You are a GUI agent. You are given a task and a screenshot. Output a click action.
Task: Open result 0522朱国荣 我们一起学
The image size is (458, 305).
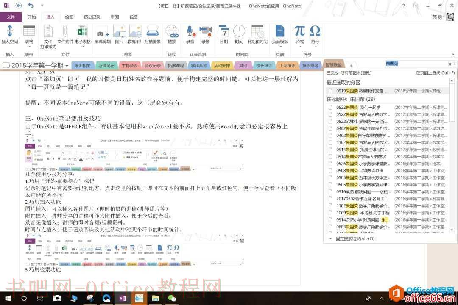[386, 108]
